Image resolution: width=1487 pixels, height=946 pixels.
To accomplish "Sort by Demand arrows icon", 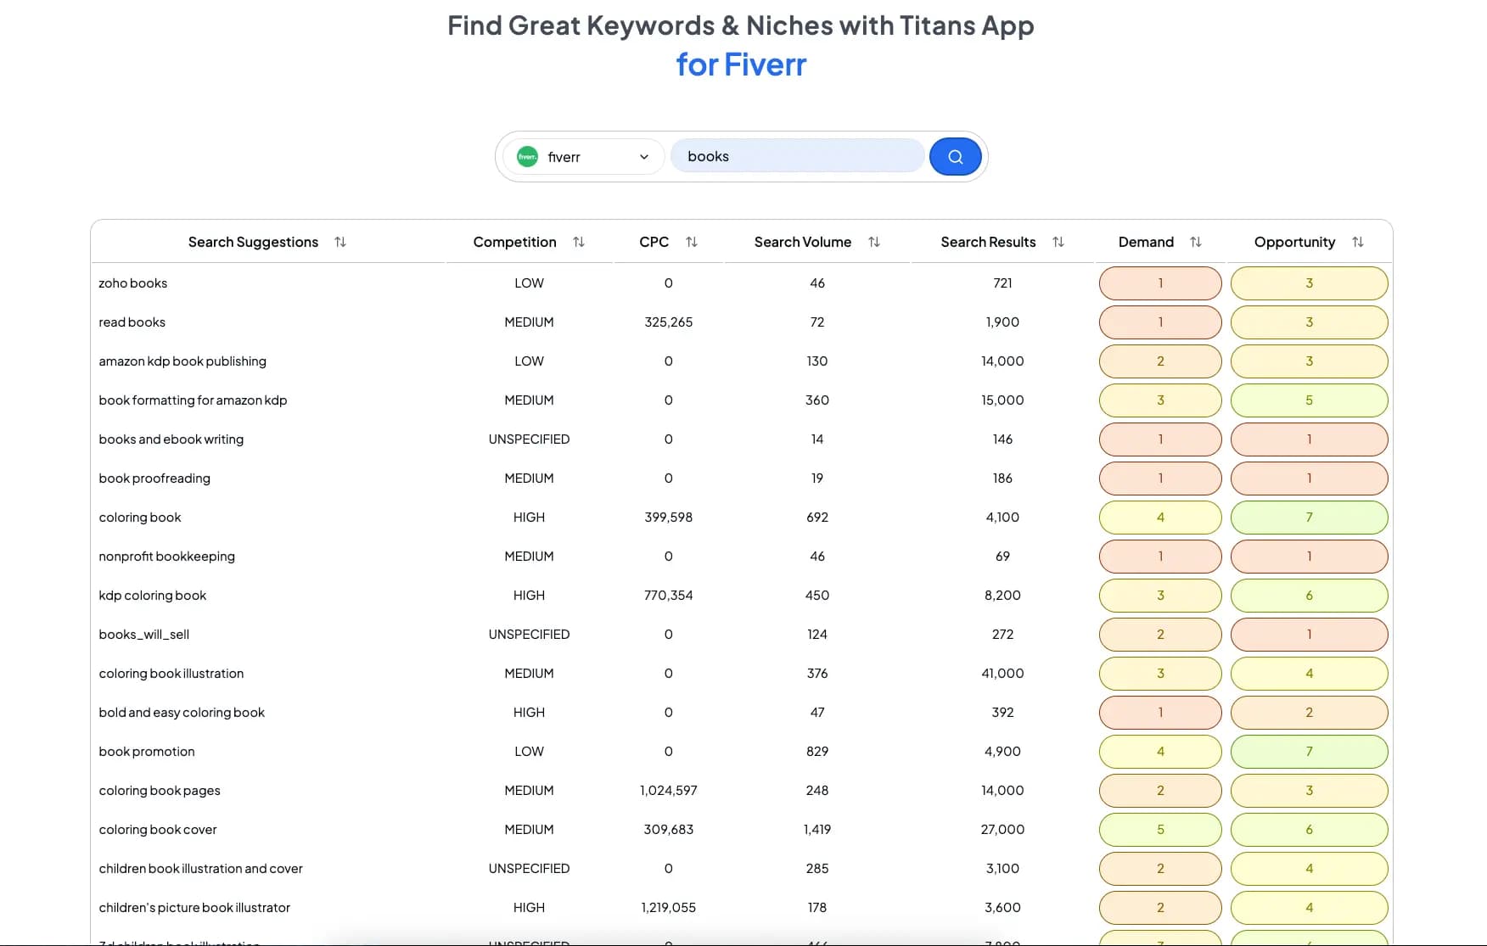I will coord(1196,242).
